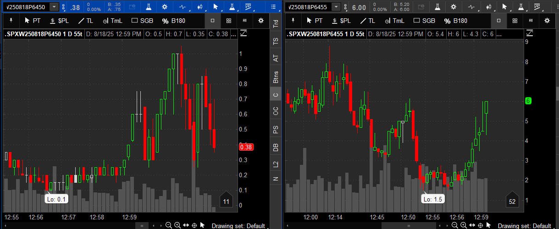559x229 pixels.
Task: Switch to the L2 sidebar tab
Action: pos(276,164)
